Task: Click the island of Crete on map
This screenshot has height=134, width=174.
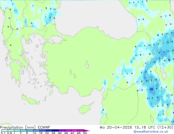Action: coord(30,100)
